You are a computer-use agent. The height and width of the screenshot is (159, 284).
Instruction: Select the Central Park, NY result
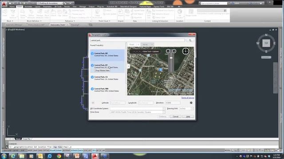(107, 55)
